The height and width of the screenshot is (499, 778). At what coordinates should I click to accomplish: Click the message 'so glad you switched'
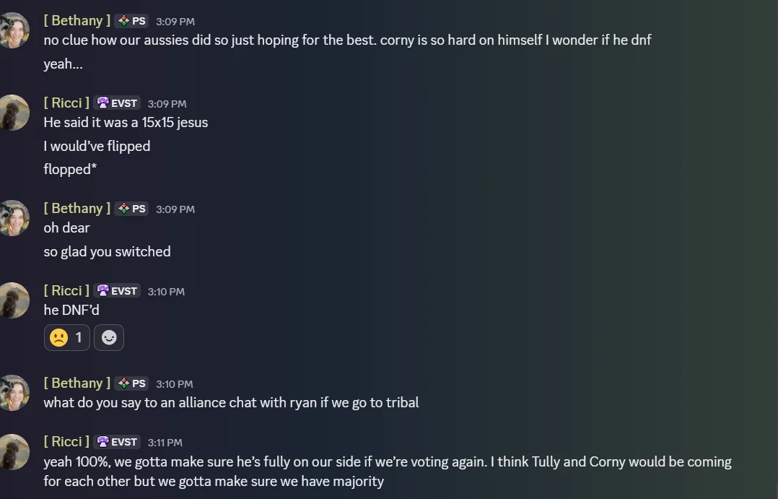point(107,252)
